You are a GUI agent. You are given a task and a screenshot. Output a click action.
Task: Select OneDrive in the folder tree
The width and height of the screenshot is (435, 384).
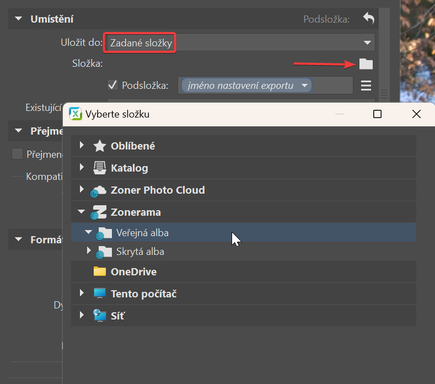click(244, 272)
